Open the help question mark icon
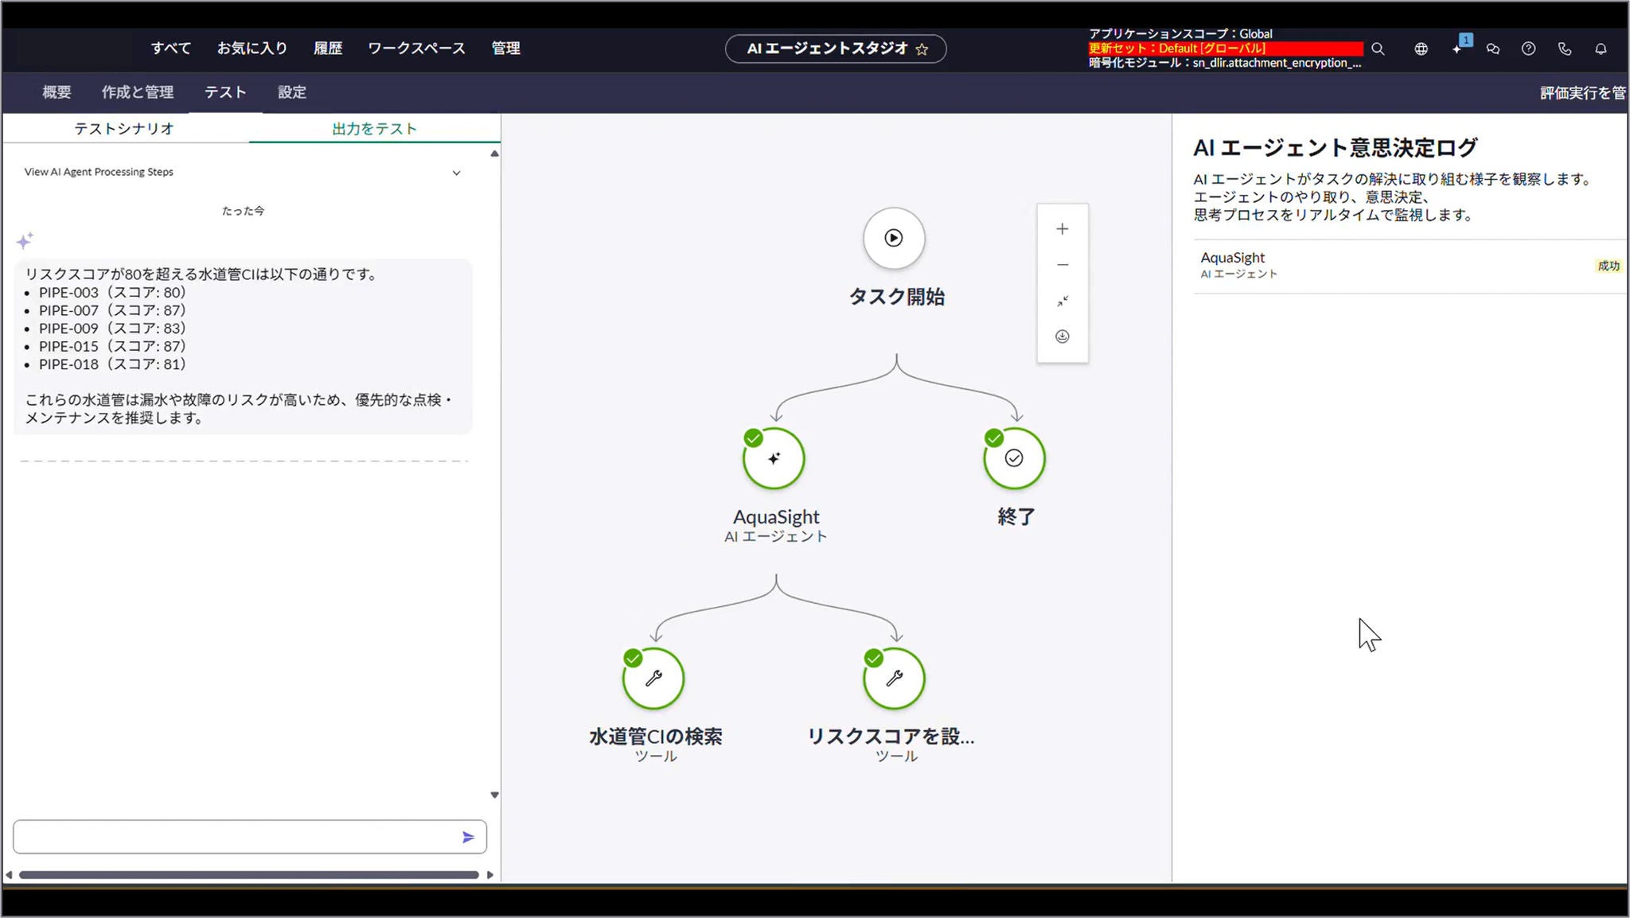The height and width of the screenshot is (918, 1630). click(1528, 49)
